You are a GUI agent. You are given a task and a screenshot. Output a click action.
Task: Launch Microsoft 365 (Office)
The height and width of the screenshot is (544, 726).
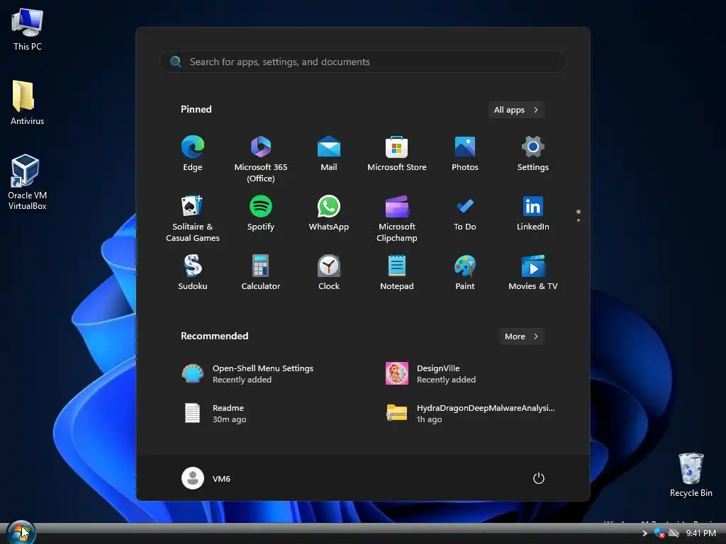click(x=261, y=159)
